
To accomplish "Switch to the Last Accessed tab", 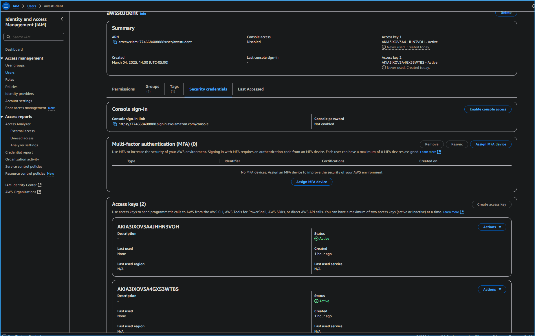I will pos(250,89).
